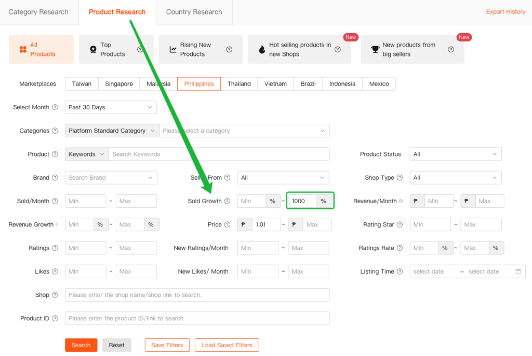Click help icon next to Listing Time
The height and width of the screenshot is (356, 532).
tap(400, 272)
